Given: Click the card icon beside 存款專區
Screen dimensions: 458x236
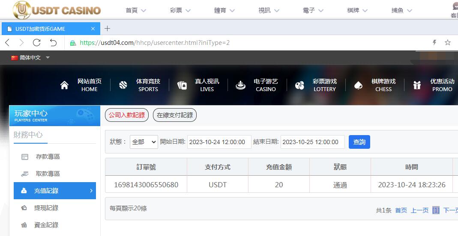Looking at the screenshot, I should (x=25, y=157).
